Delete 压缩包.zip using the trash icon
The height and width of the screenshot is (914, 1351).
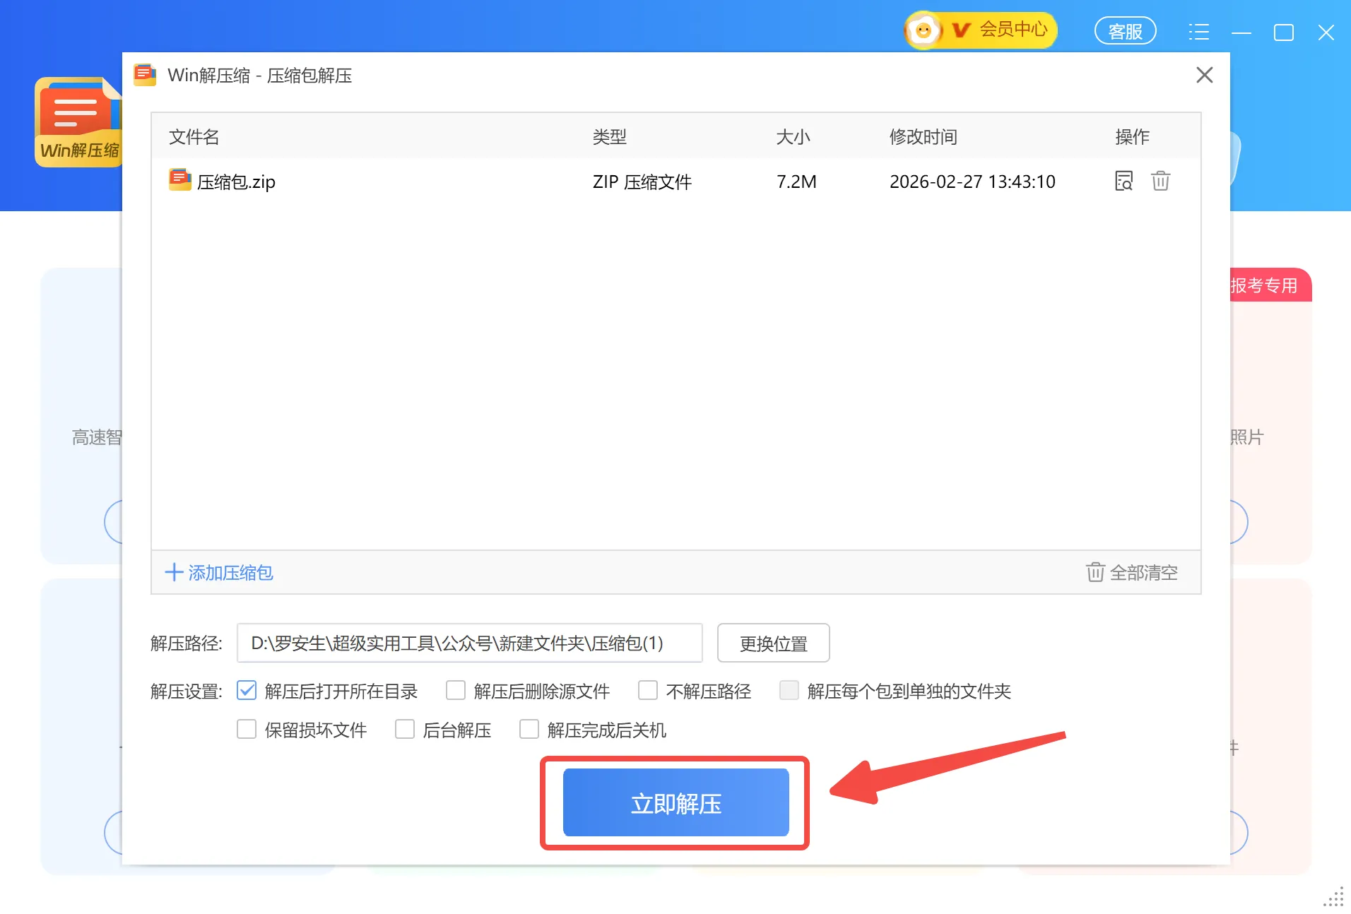(1161, 181)
